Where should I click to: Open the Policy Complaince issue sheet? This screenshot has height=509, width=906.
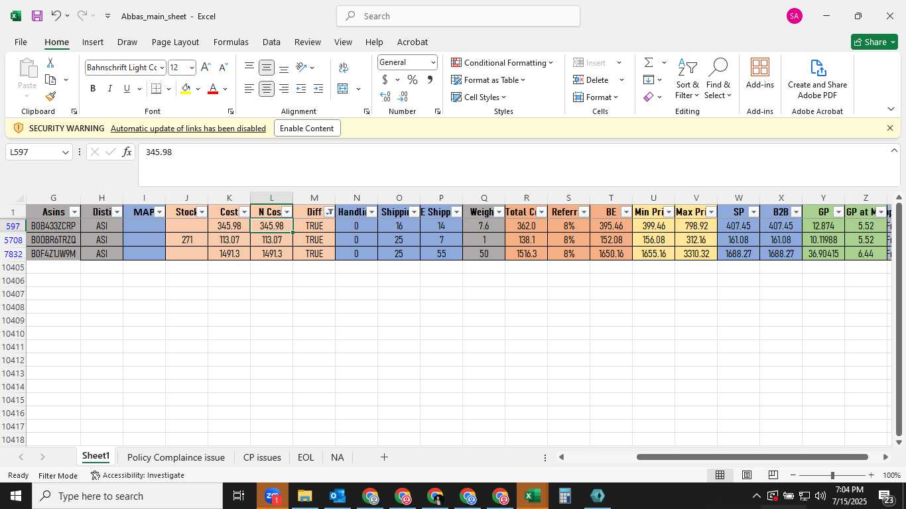pos(176,457)
